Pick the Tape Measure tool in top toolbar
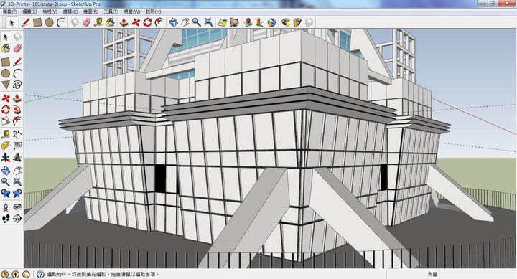Viewport: 517px width, 279px height. click(98, 22)
